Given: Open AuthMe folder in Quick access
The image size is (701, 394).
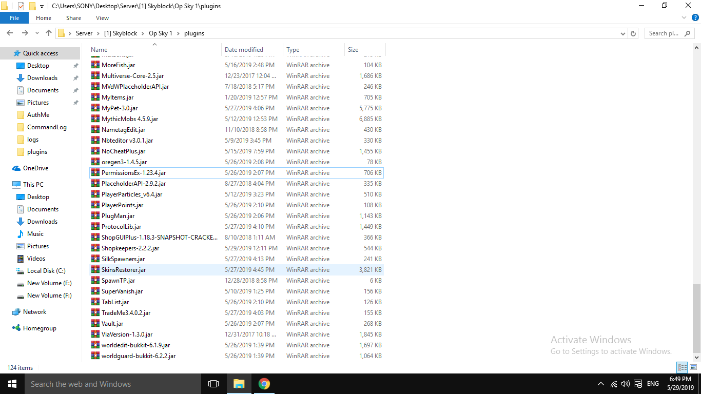Looking at the screenshot, I should [x=38, y=115].
